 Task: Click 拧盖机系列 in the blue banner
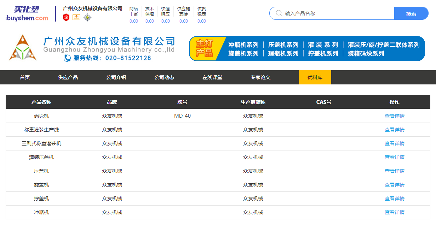pyautogui.click(x=323, y=54)
